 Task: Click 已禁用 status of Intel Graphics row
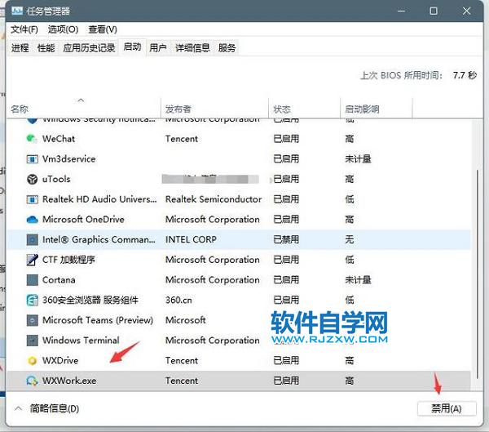coord(286,239)
